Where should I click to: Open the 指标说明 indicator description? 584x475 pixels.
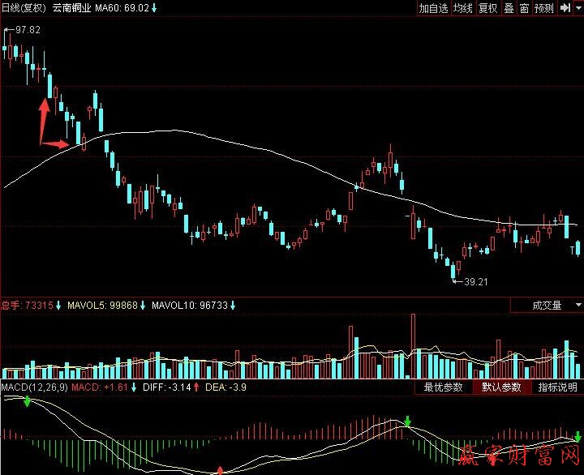557,387
